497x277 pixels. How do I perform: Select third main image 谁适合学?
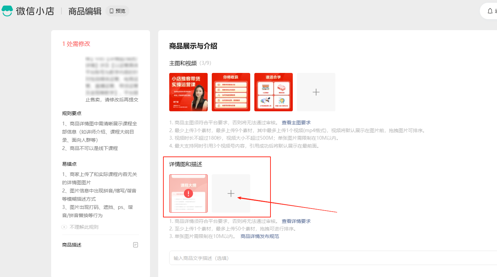[x=274, y=92]
